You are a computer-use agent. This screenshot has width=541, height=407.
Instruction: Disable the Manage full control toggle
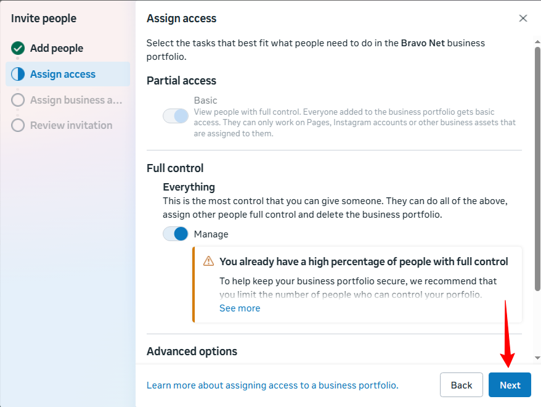[x=176, y=234]
